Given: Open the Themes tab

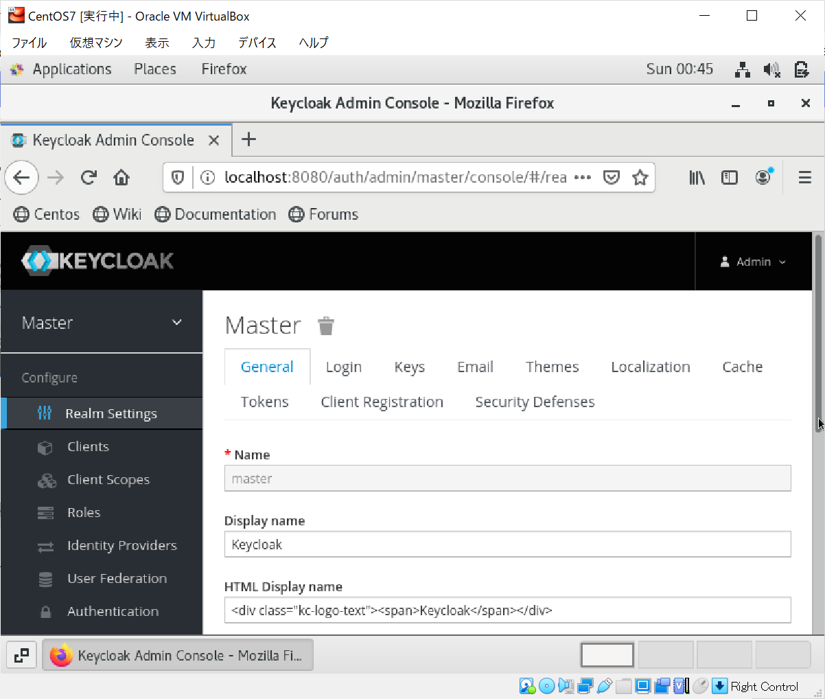Looking at the screenshot, I should tap(553, 367).
